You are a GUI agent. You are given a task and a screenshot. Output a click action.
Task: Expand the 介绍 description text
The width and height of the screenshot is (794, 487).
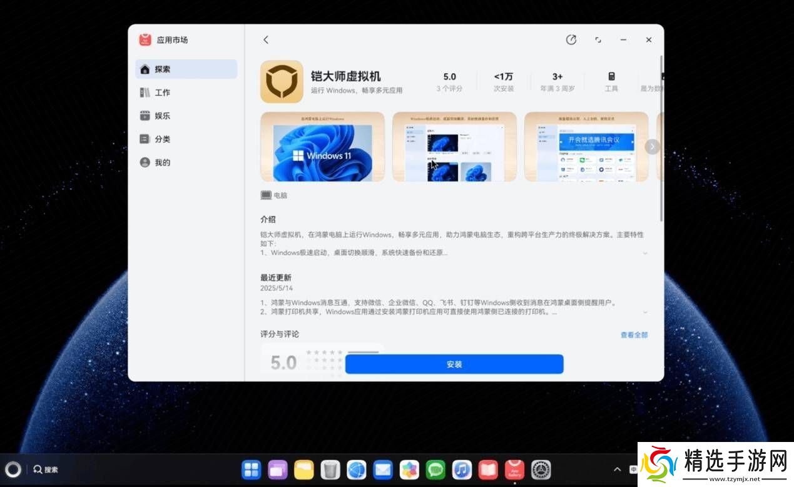pos(645,253)
